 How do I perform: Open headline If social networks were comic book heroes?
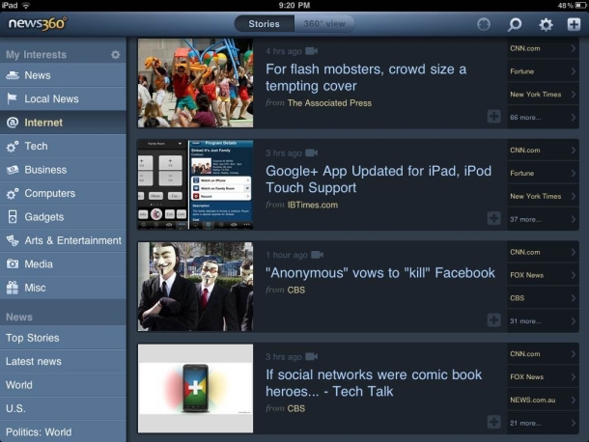(374, 383)
